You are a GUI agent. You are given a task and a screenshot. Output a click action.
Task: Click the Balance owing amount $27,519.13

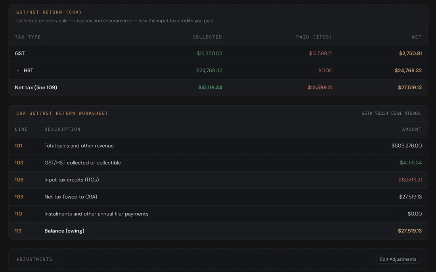point(409,231)
